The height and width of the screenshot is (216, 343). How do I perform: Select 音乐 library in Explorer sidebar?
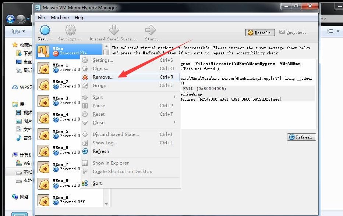(x=24, y=138)
